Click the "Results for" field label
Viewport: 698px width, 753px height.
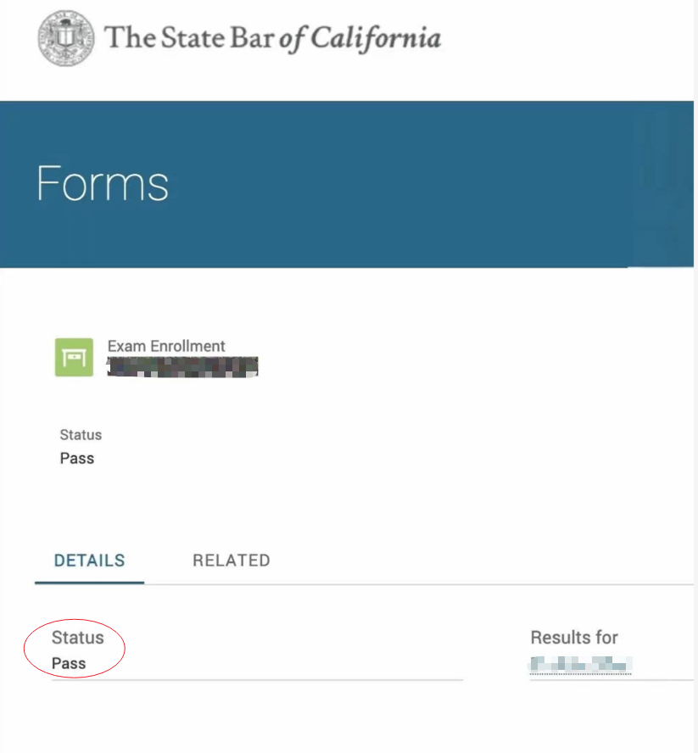574,638
